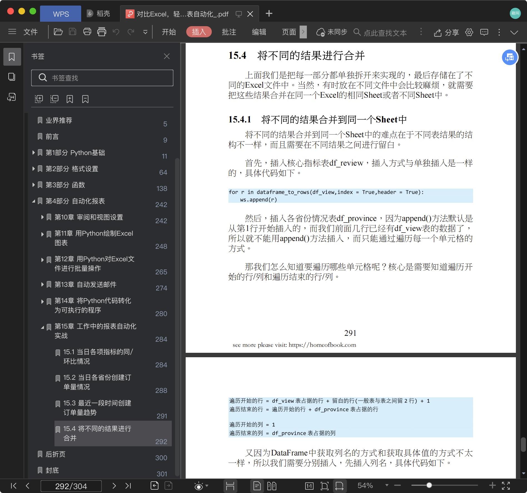Viewport: 527px width, 493px height.
Task: Enter fullscreen mode
Action: click(506, 486)
